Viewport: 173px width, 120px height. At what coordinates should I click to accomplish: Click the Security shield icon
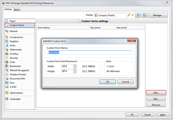pyautogui.click(x=7, y=58)
